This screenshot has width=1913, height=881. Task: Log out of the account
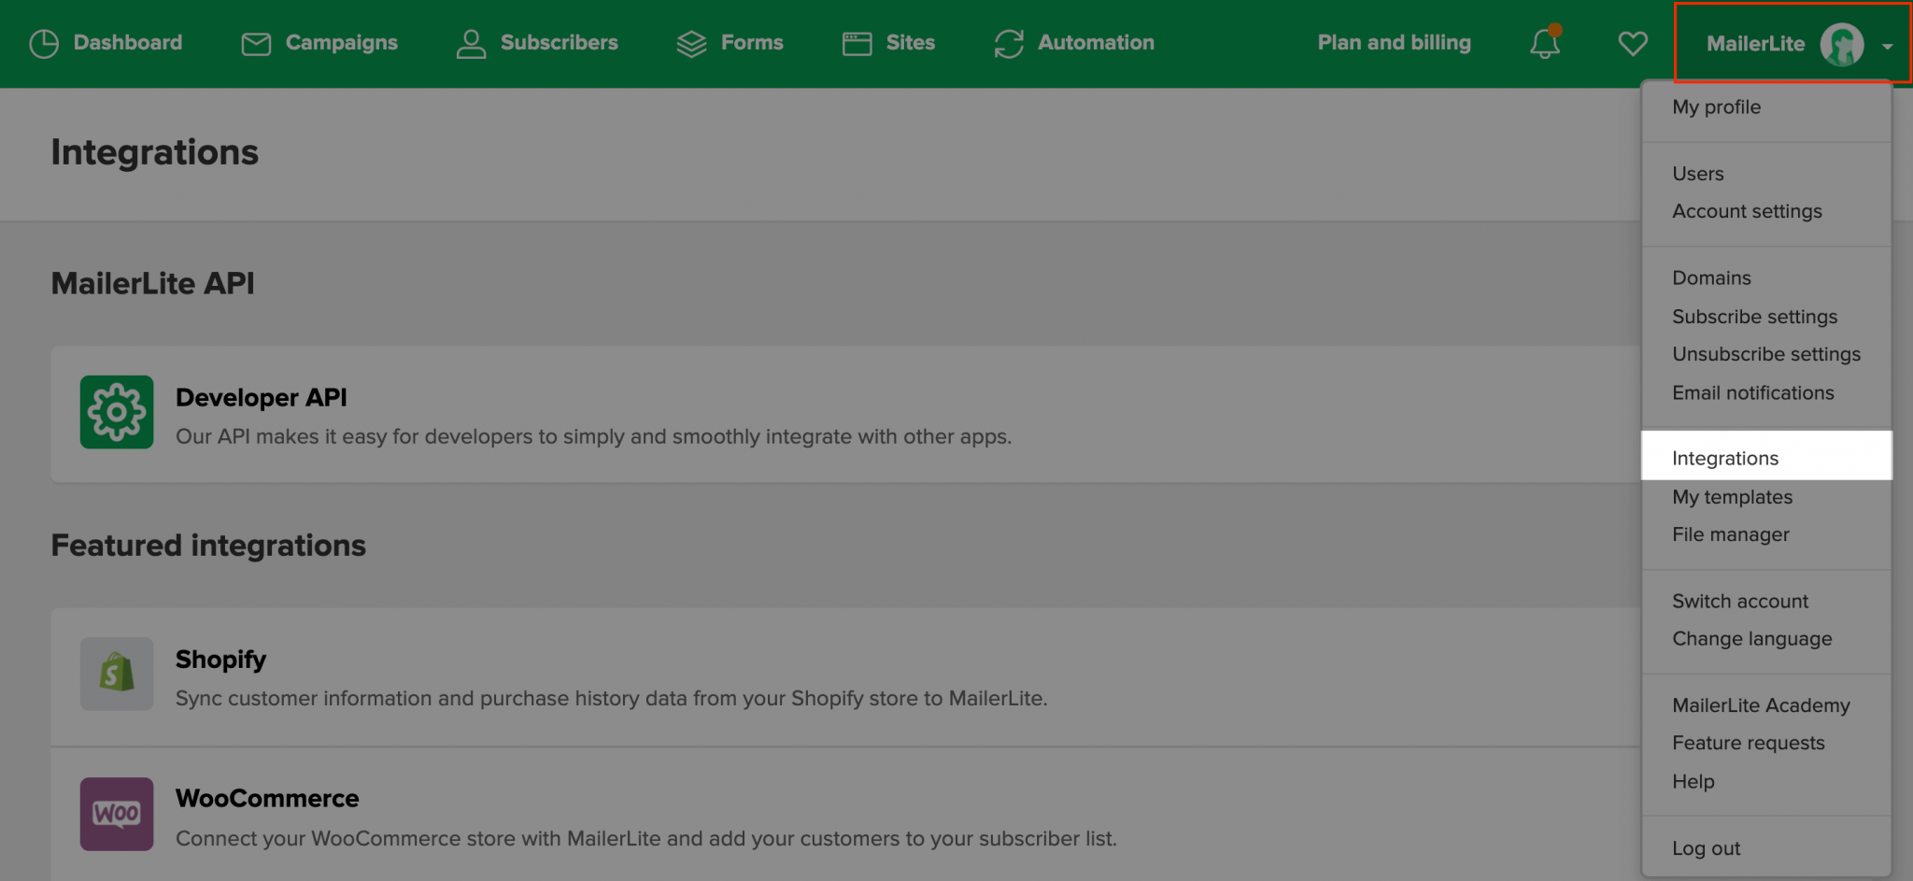click(1707, 848)
